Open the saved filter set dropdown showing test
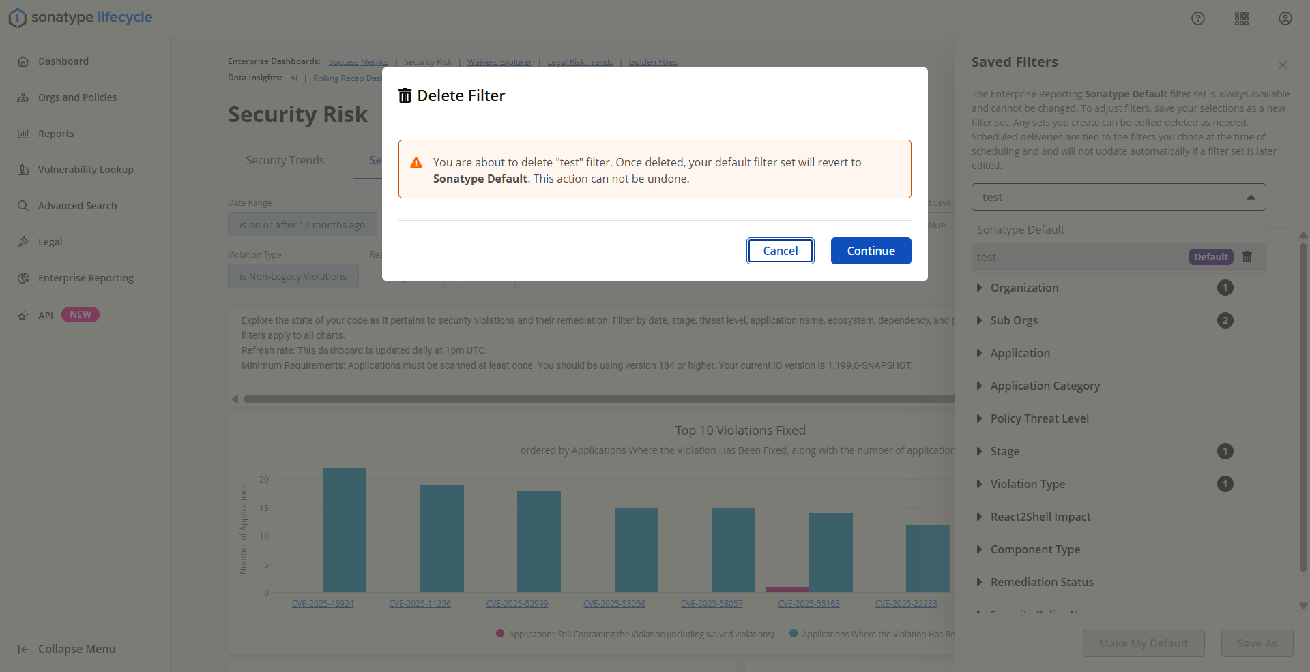The width and height of the screenshot is (1310, 672). (1119, 197)
